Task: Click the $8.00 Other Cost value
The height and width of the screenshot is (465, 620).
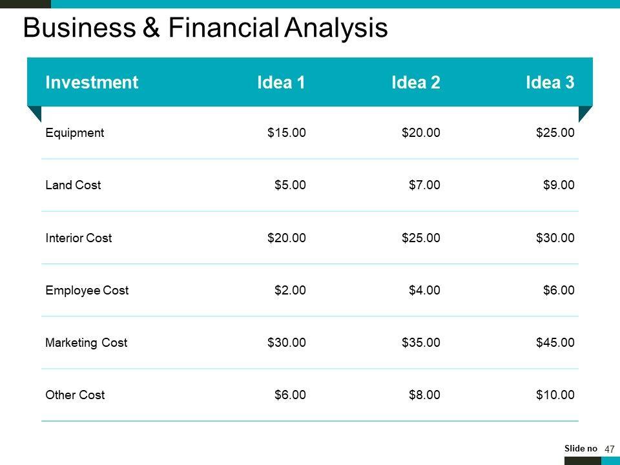Action: 424,395
